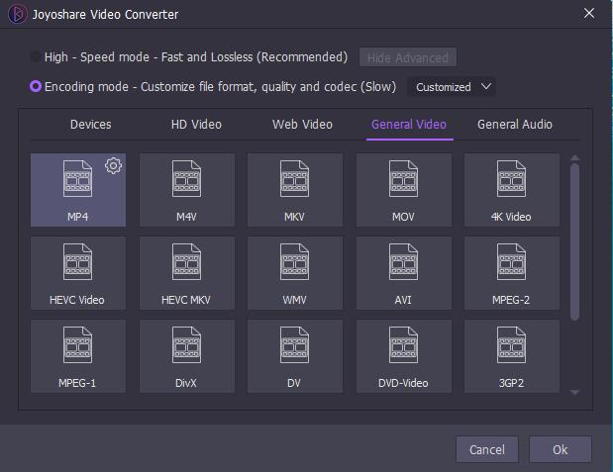Click the Joyoshare app logo icon
Viewport: 613px width, 472px height.
click(17, 14)
